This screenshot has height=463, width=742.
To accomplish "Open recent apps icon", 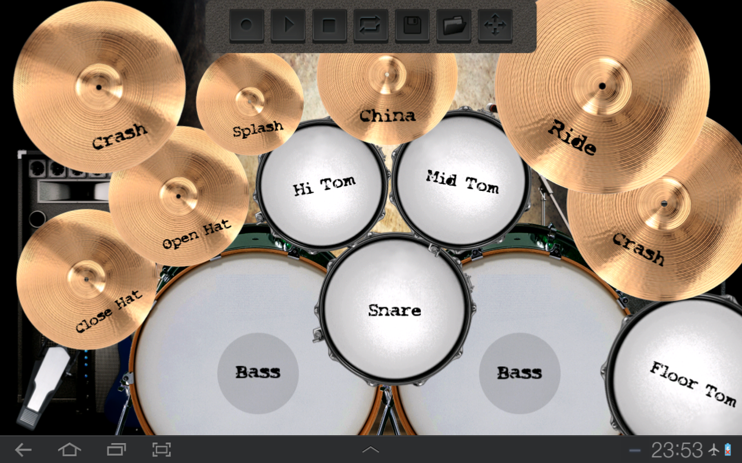I will tap(116, 450).
